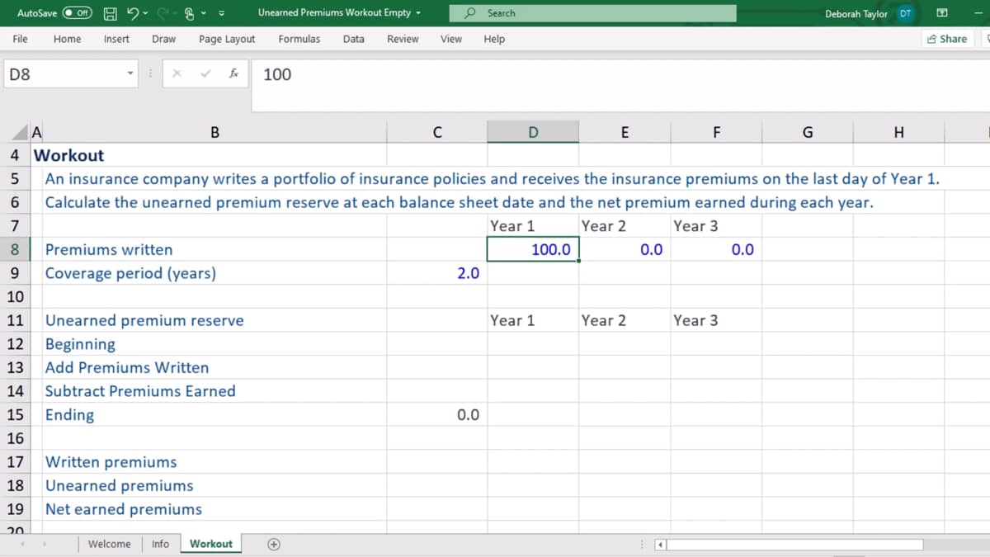Click the Insert Function fx icon
Screen dimensions: 990x557
[x=234, y=74]
